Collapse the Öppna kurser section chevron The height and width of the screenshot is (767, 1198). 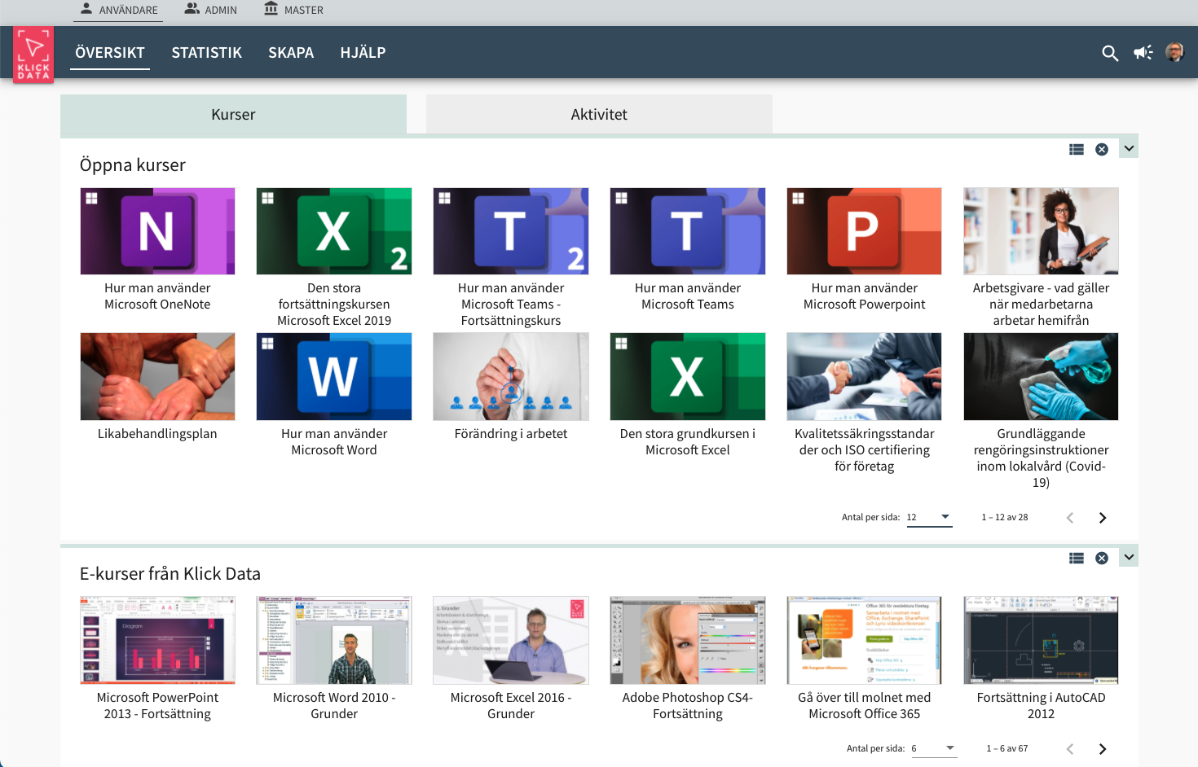click(1128, 147)
